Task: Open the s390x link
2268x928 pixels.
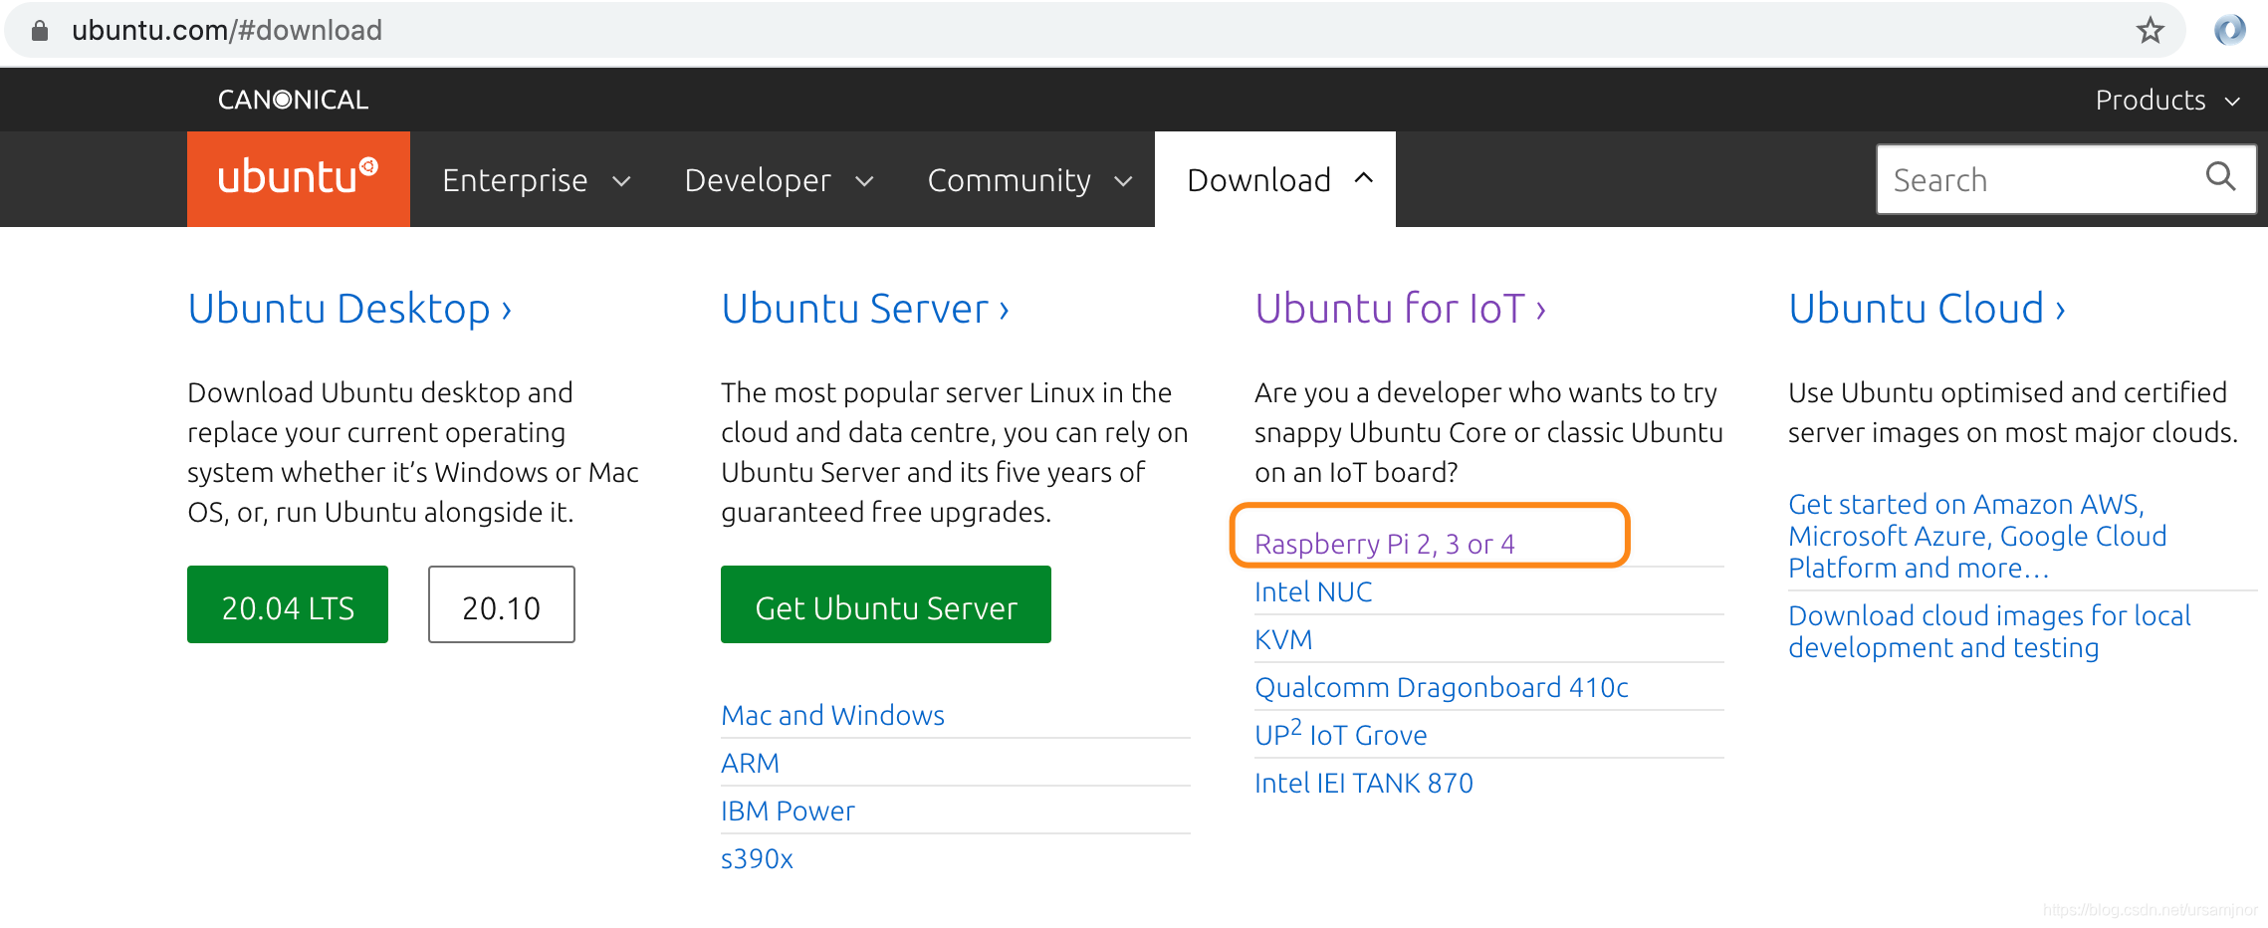Action: point(757,858)
